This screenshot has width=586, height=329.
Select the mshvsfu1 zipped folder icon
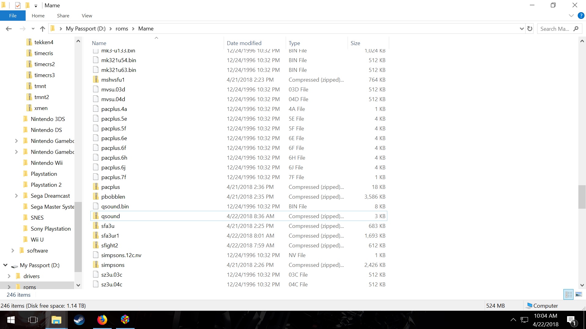[x=96, y=80]
